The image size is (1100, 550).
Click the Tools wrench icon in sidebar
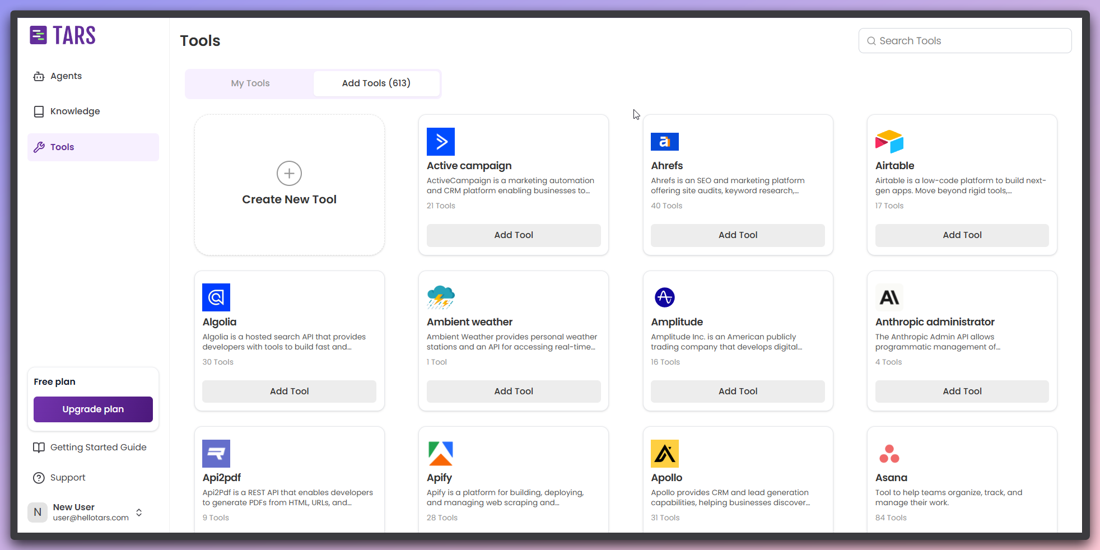point(39,147)
